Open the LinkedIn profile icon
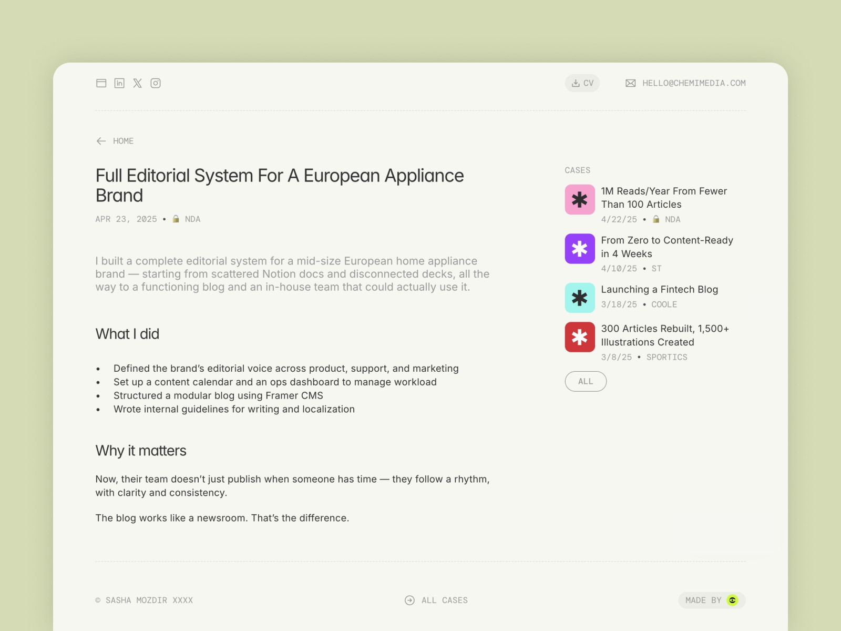Screen dimensions: 841x631 (x=120, y=83)
